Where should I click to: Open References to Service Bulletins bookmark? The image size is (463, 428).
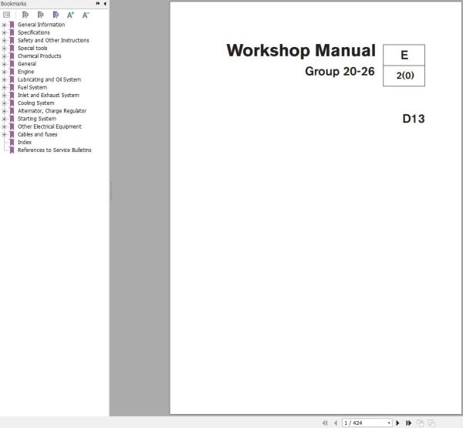tap(55, 150)
